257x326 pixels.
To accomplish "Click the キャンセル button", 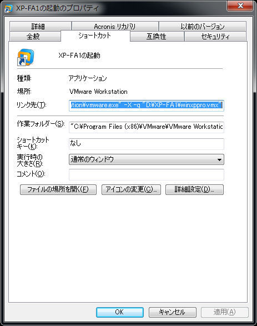I will pyautogui.click(x=173, y=312).
